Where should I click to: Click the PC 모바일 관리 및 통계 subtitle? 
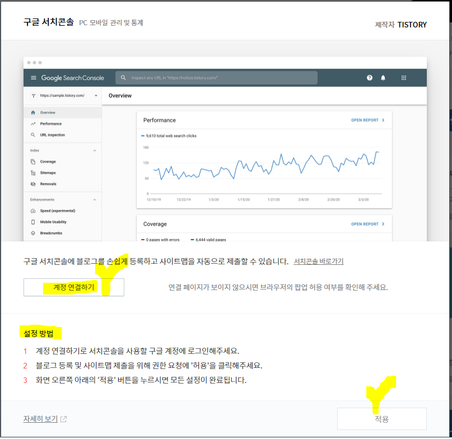pyautogui.click(x=111, y=23)
